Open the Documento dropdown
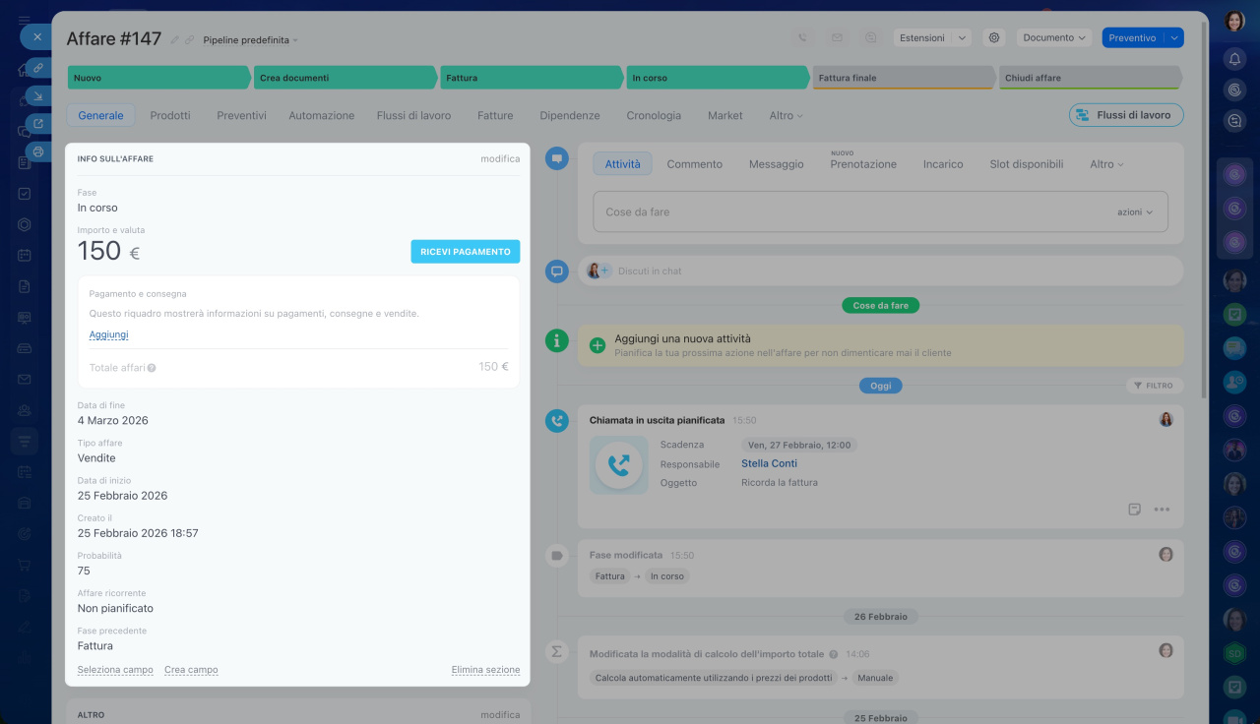This screenshot has width=1260, height=724. [1054, 38]
